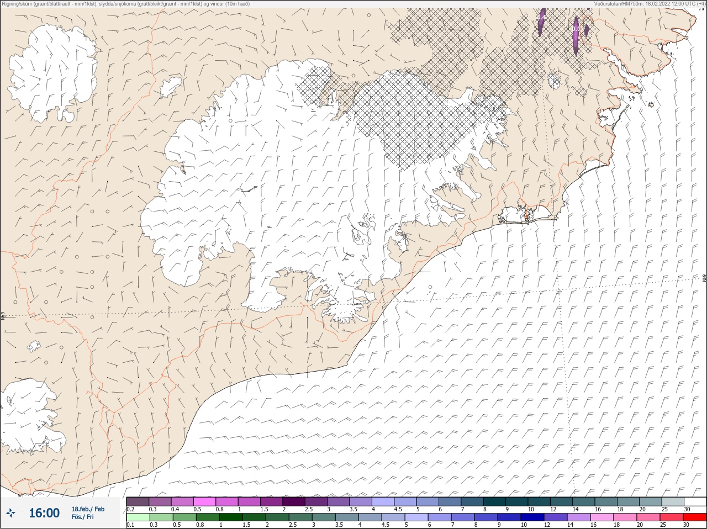
Task: Select lower legend navy swatch between 10 and 12
Action: 532,517
